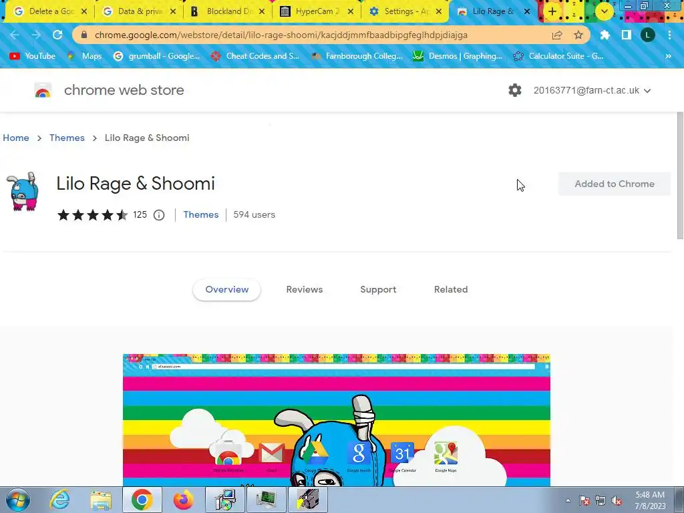Share this page via share icon
Image resolution: width=684 pixels, height=513 pixels.
(557, 35)
